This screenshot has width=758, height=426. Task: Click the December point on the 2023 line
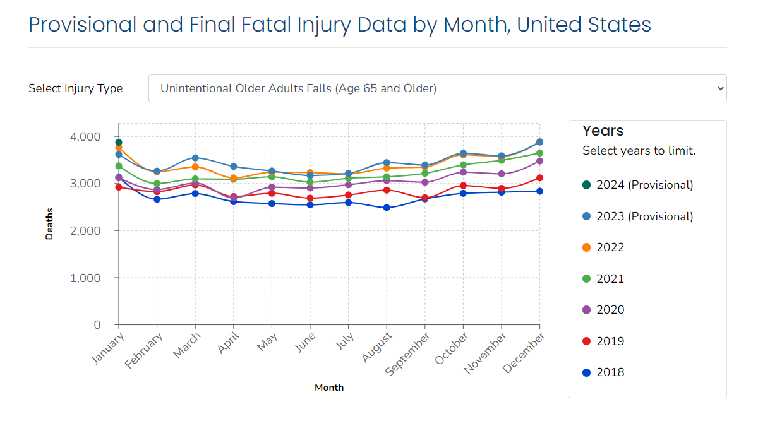[x=540, y=142]
